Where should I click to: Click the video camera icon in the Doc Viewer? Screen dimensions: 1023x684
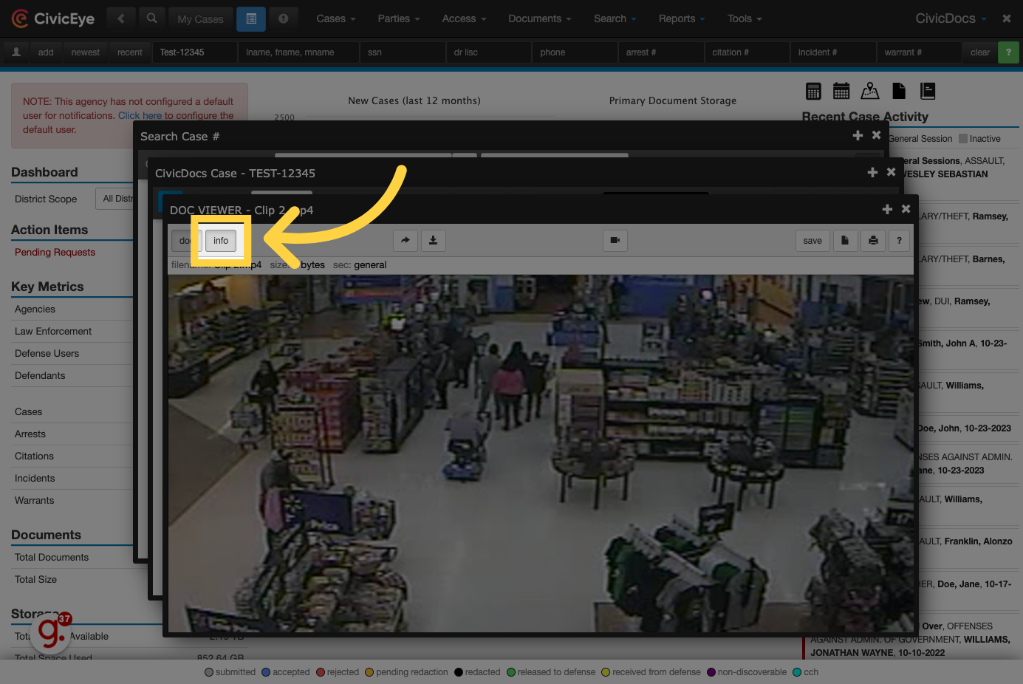[x=615, y=240]
